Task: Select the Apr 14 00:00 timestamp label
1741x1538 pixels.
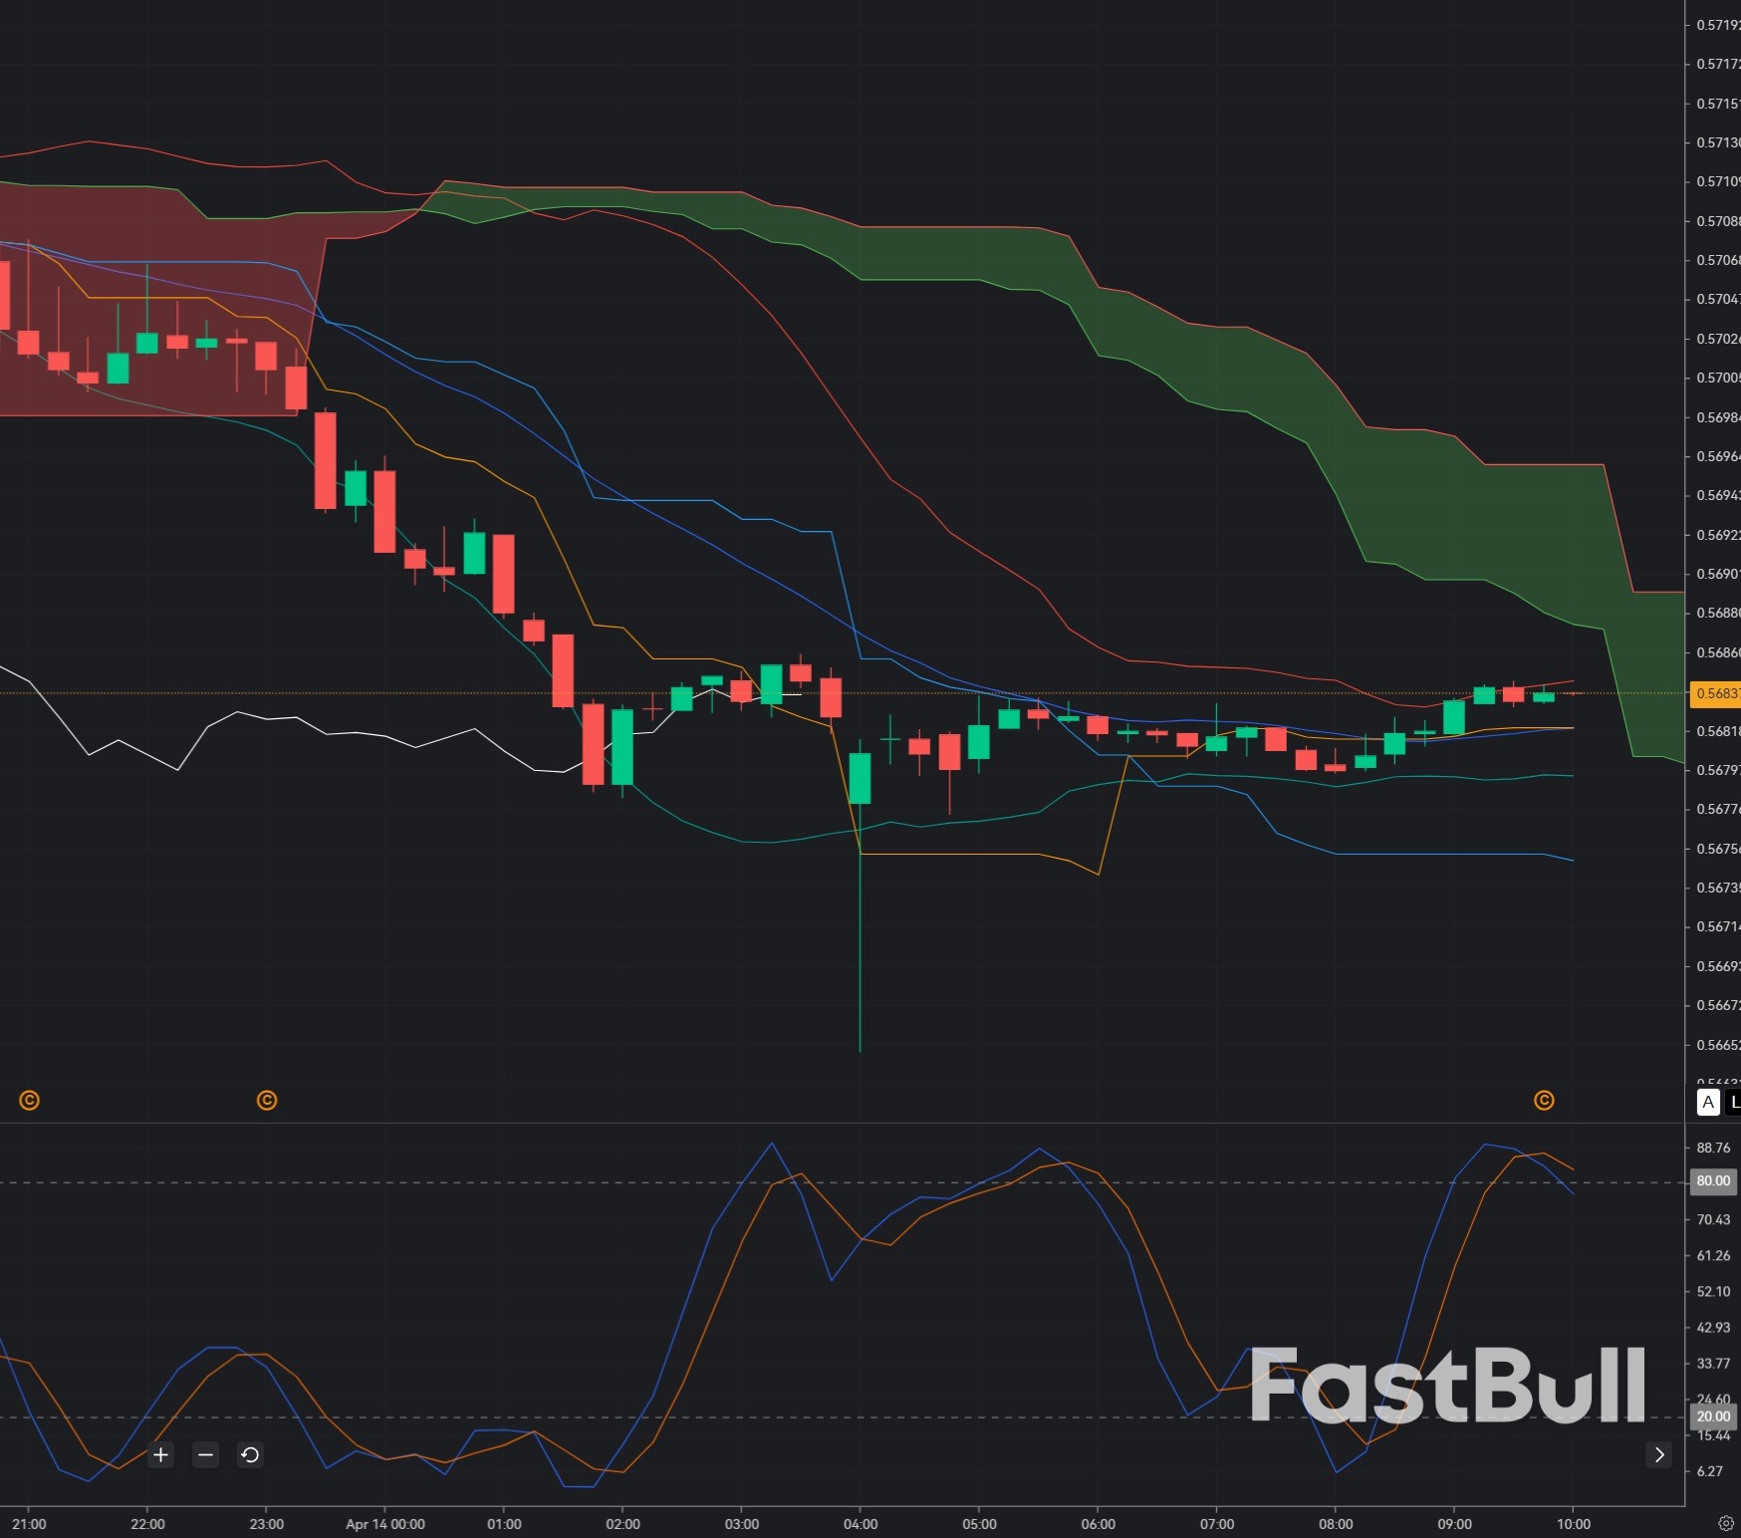Action: tap(387, 1523)
